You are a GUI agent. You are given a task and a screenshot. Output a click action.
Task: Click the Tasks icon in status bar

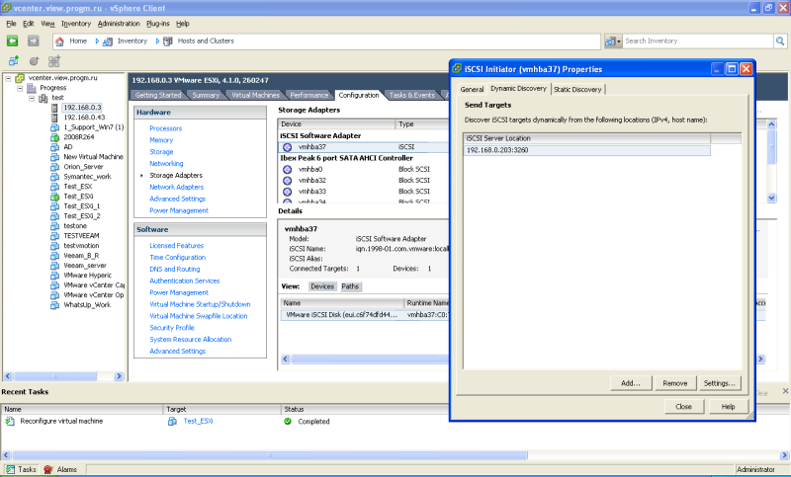[10, 469]
